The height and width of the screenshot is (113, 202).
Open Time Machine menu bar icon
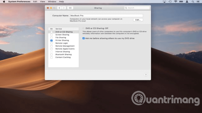point(170,2)
